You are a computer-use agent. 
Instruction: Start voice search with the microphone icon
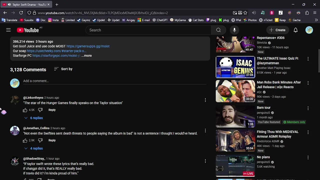pyautogui.click(x=234, y=30)
